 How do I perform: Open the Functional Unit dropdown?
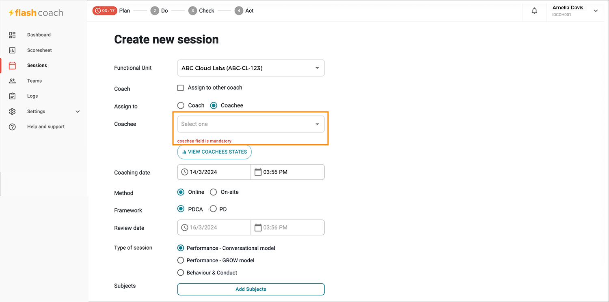pos(251,68)
